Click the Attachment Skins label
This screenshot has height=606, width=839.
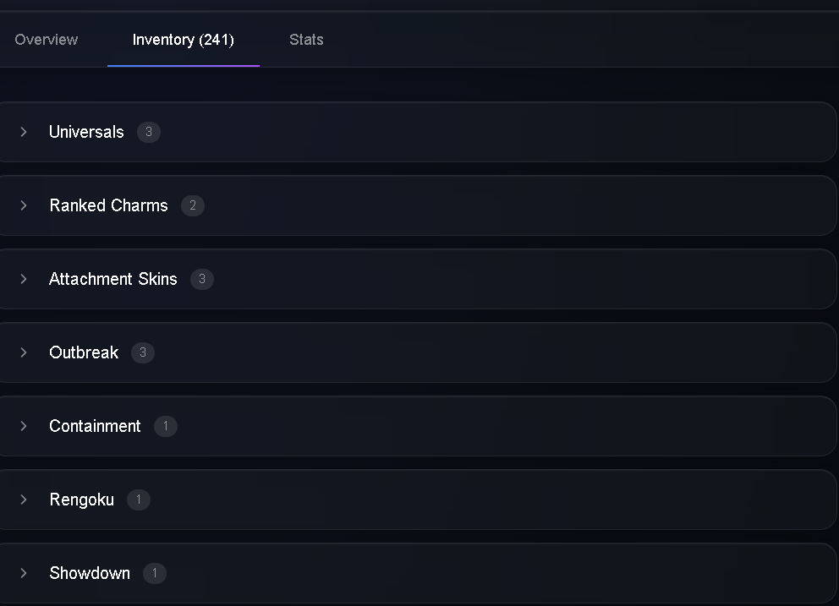pos(112,279)
